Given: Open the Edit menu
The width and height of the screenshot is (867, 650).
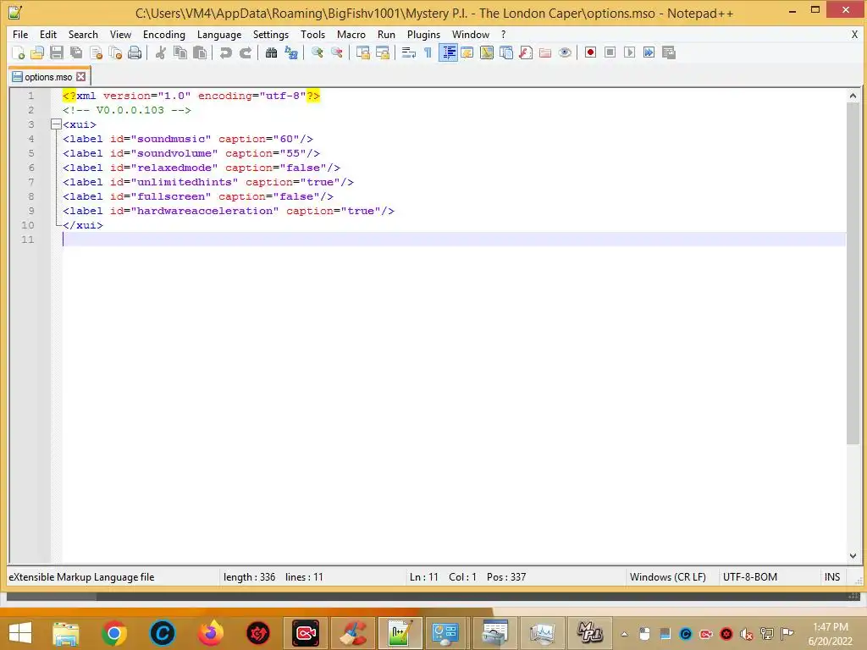Looking at the screenshot, I should [48, 34].
